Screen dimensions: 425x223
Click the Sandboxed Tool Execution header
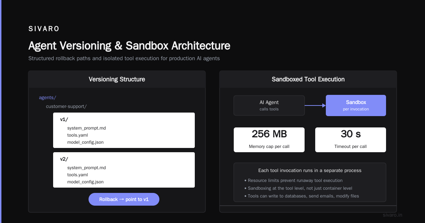[x=308, y=79]
